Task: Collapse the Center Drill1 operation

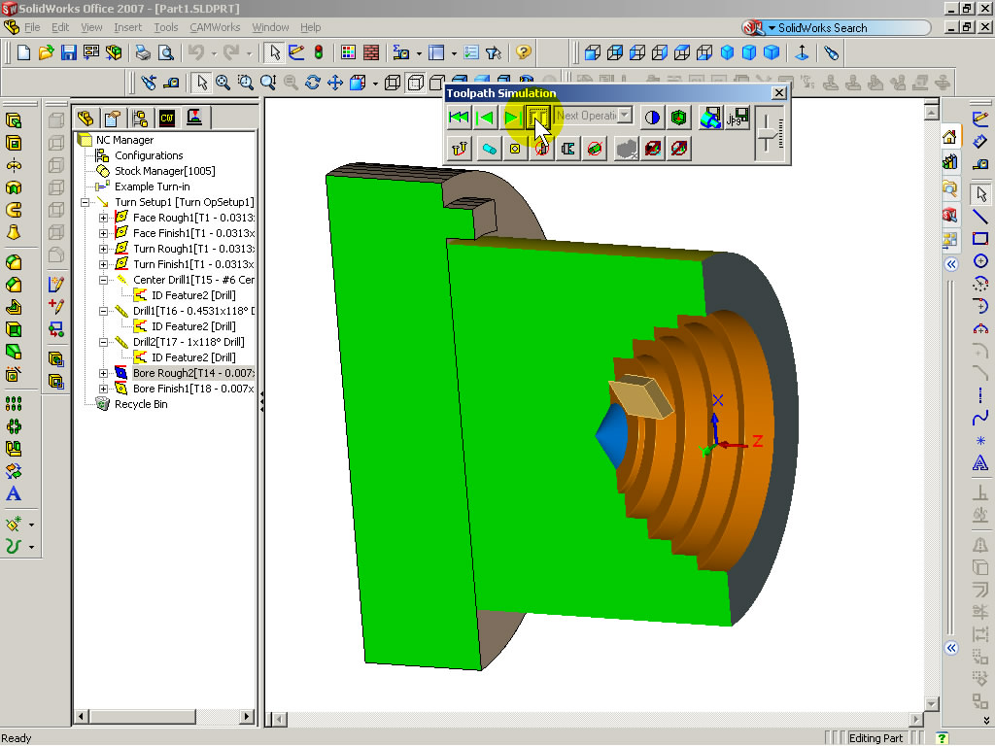Action: pyautogui.click(x=103, y=280)
